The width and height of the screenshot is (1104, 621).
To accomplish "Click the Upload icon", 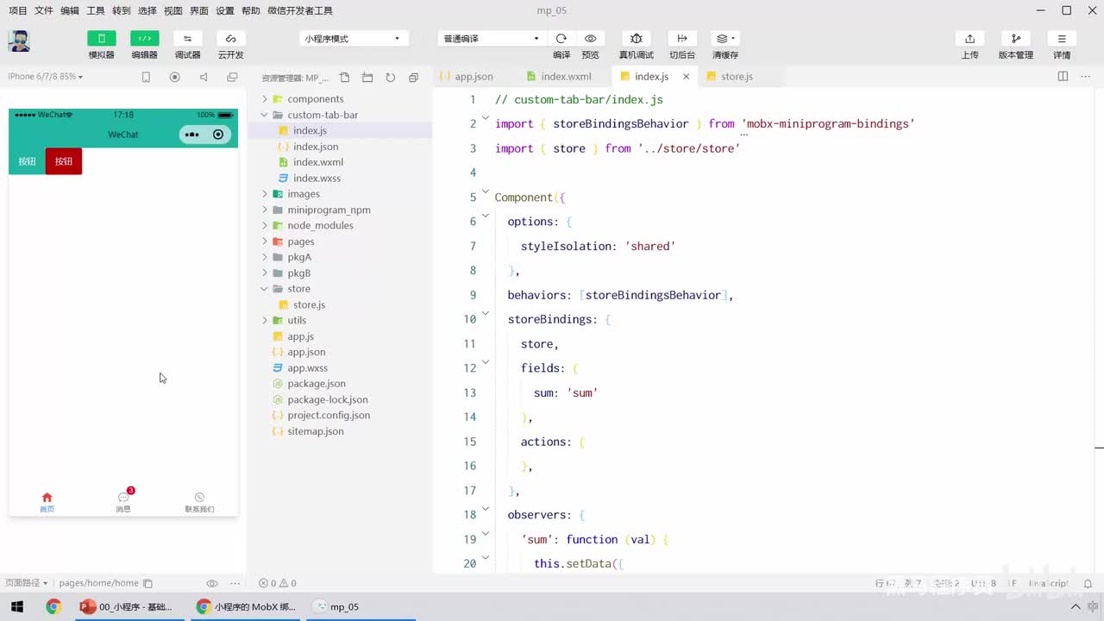I will pos(969,39).
